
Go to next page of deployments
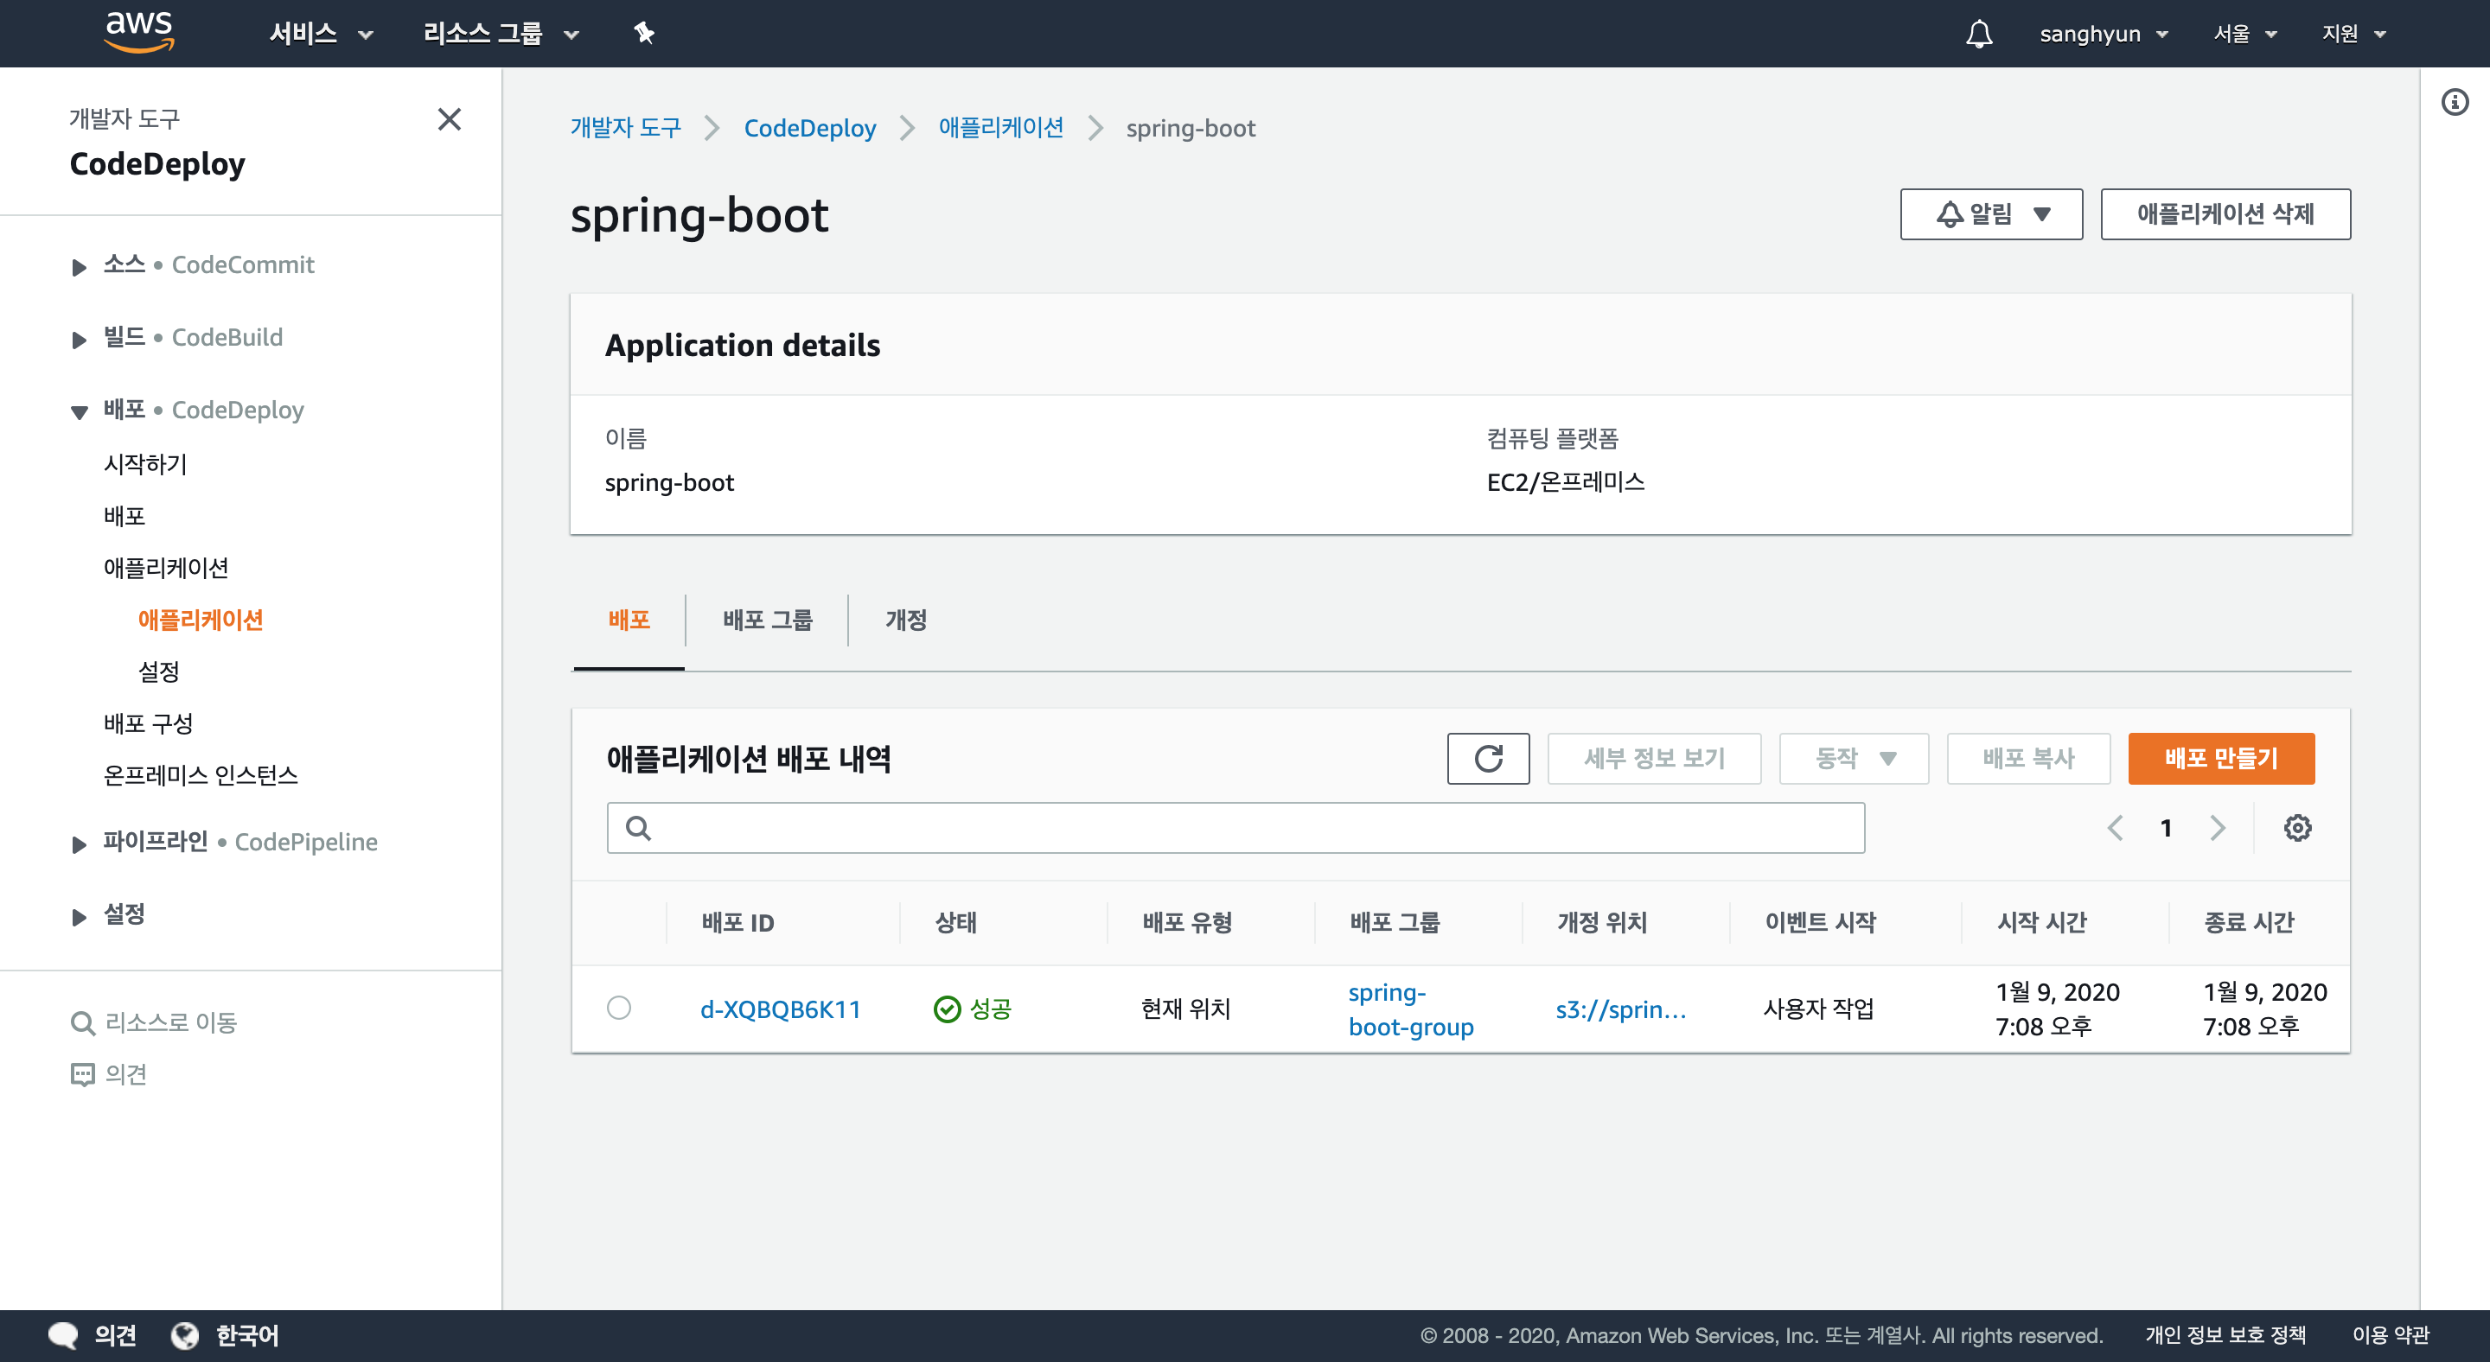point(2218,828)
